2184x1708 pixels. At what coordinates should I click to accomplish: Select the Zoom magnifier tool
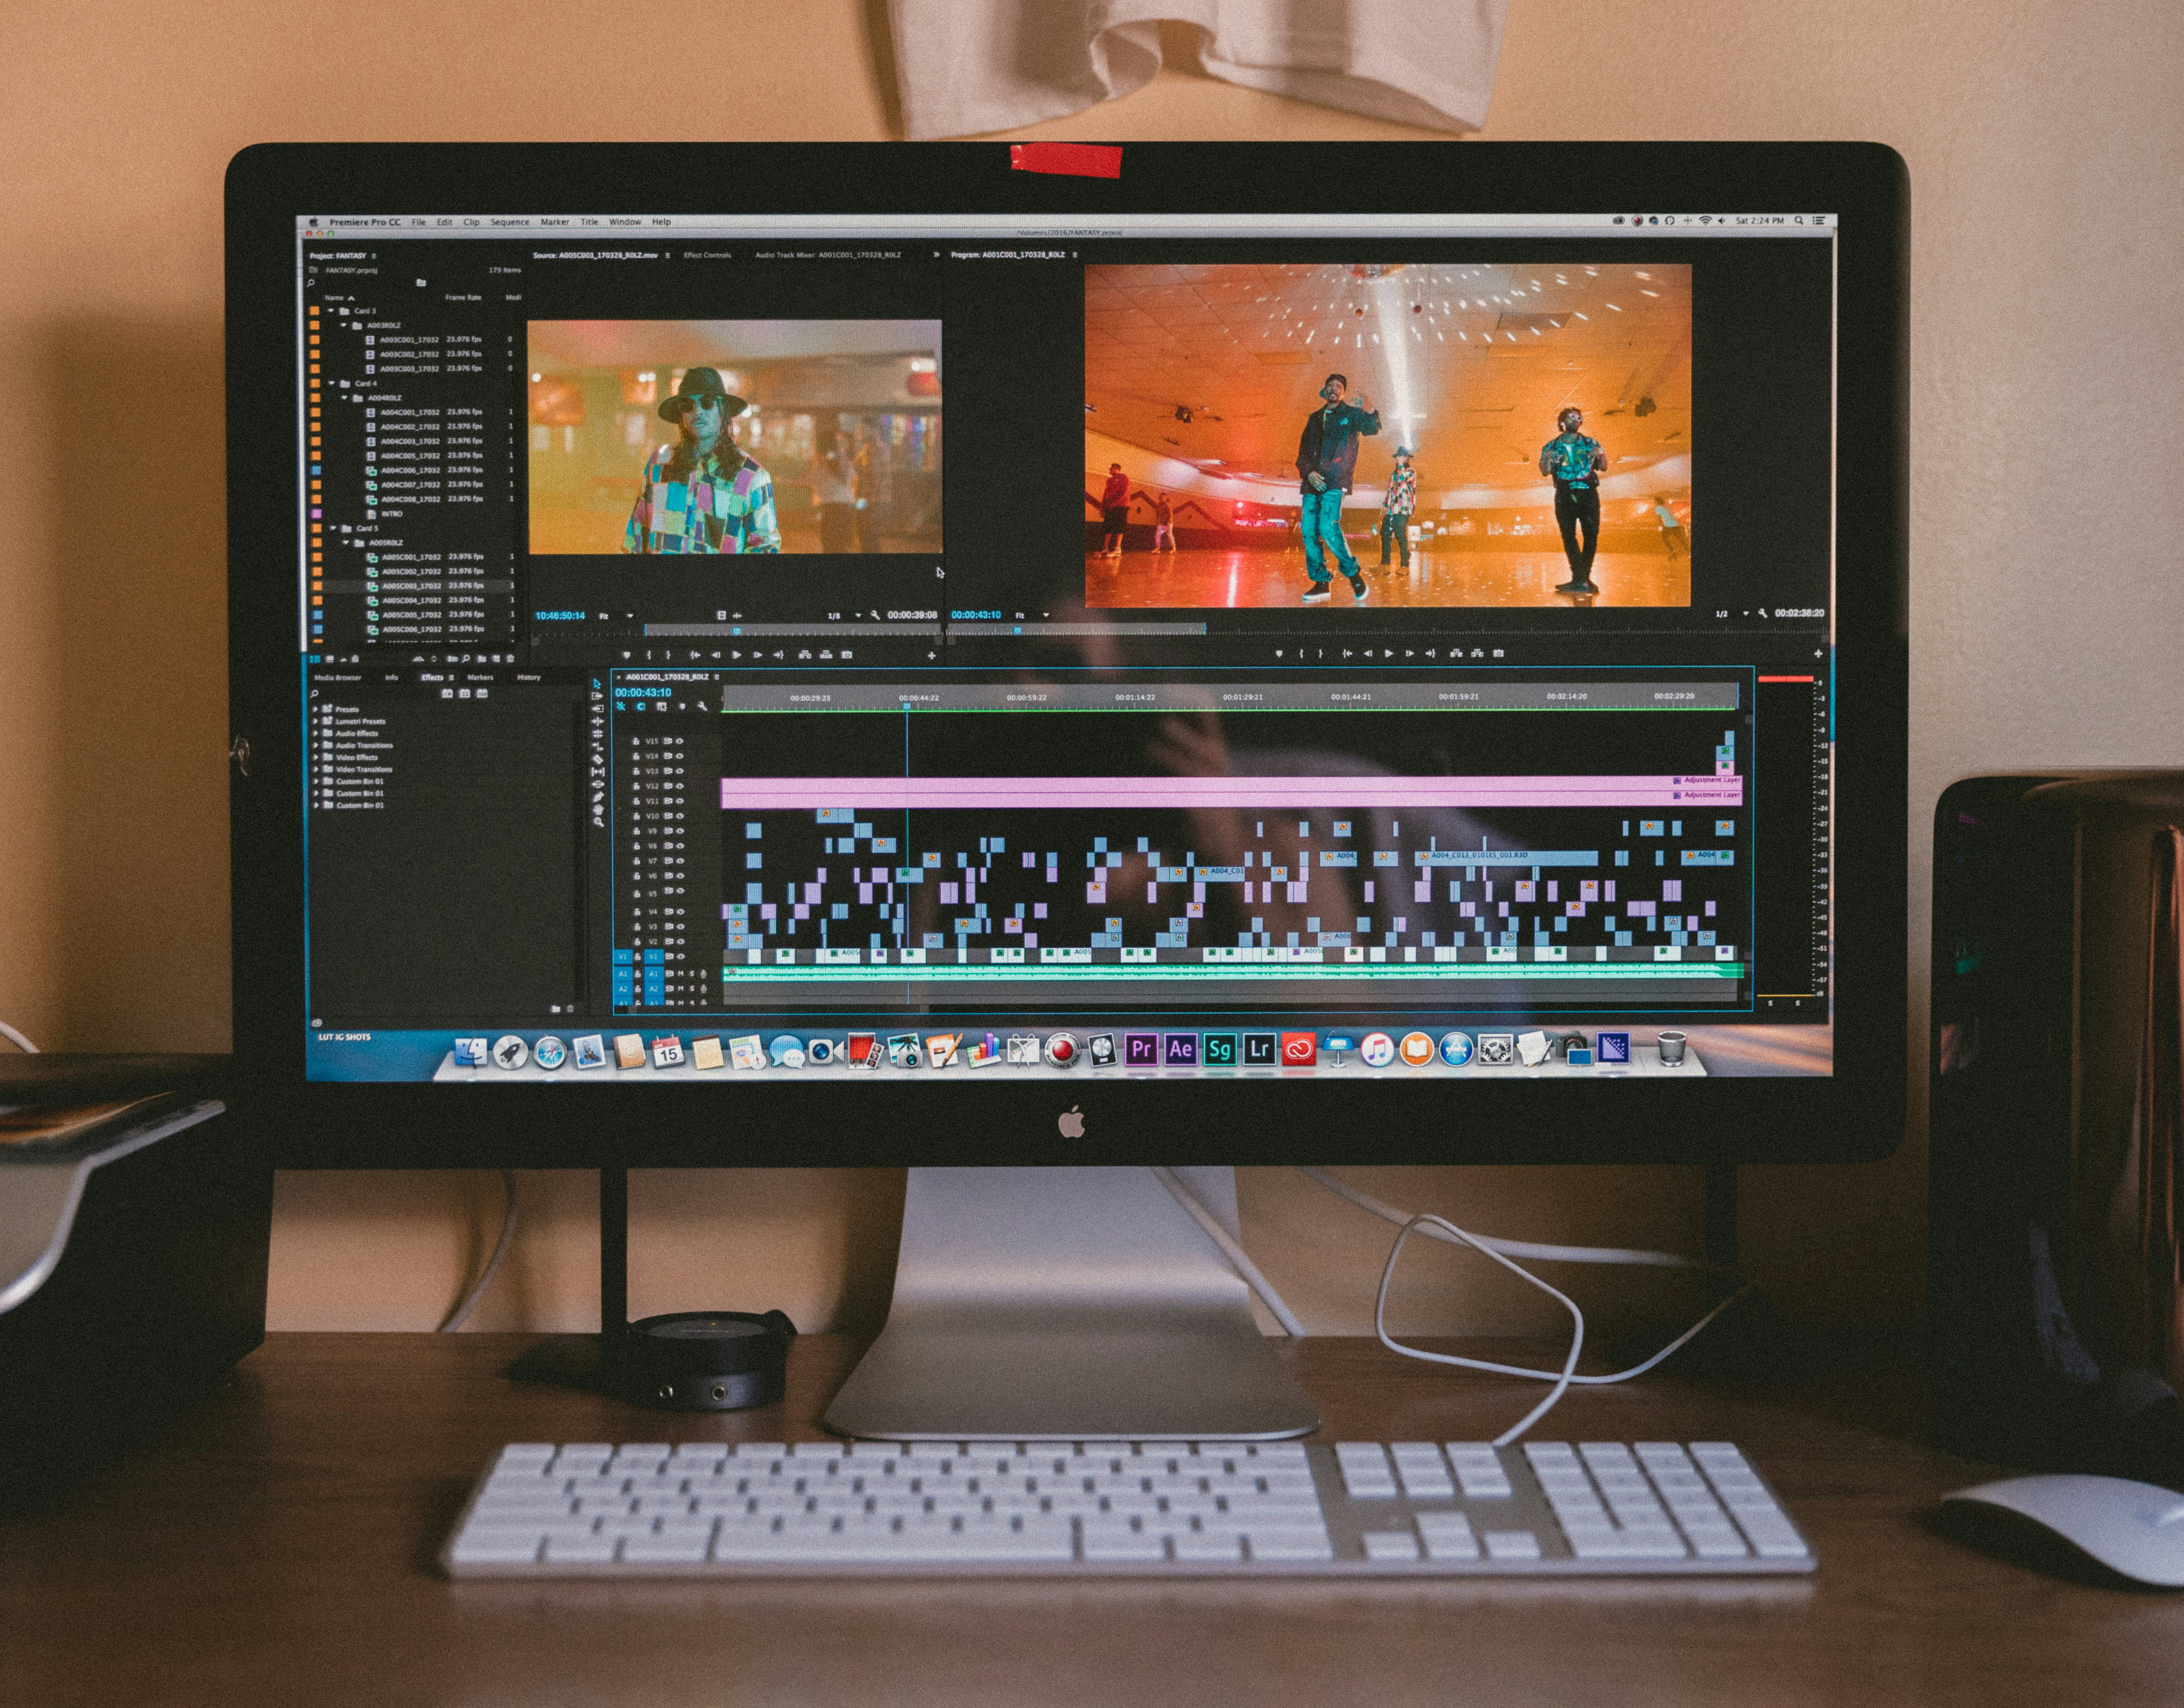(x=598, y=822)
